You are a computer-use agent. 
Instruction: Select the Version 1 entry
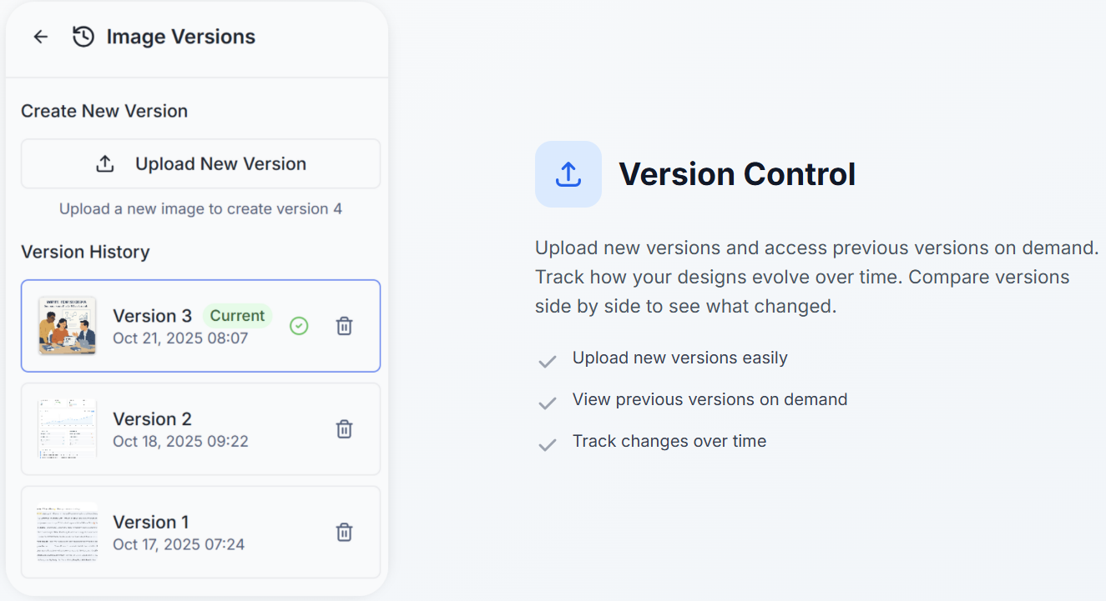[x=200, y=532]
